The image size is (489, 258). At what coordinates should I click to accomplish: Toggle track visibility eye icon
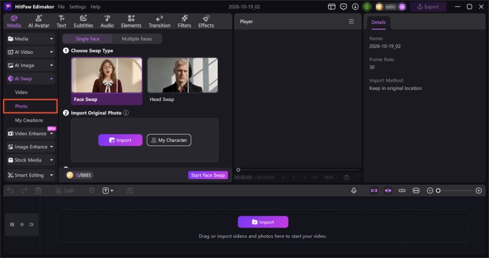(22, 224)
